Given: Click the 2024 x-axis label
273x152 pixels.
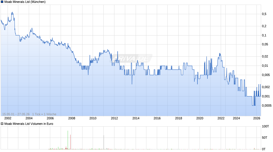Looking at the screenshot, I should pos(236,118).
